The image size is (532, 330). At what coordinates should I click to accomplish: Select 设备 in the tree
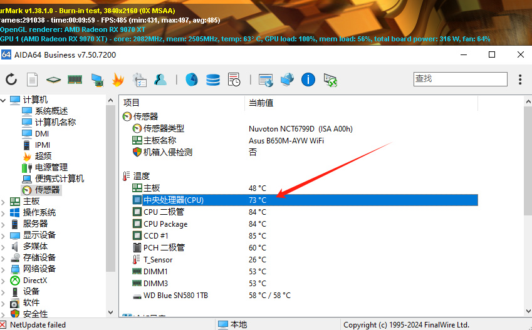tap(31, 292)
